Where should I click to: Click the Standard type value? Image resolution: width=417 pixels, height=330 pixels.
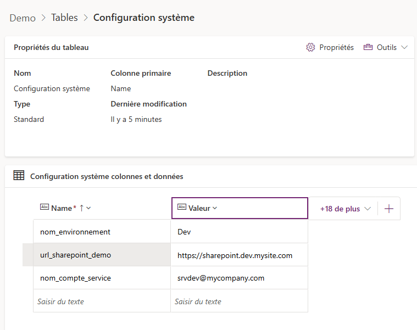tap(29, 119)
